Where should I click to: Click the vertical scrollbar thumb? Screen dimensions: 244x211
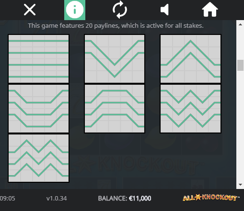240,65
